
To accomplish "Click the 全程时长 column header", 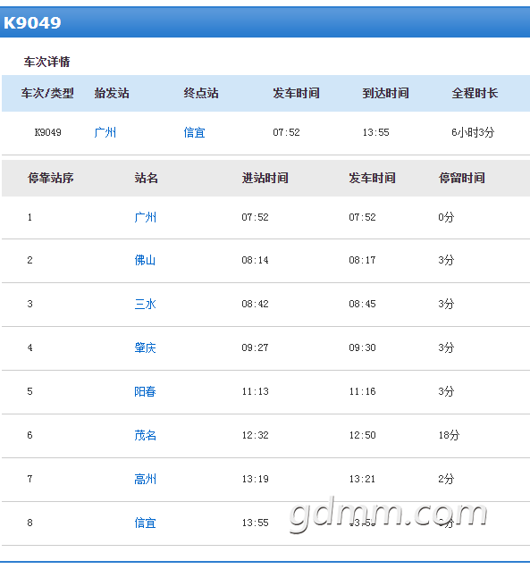I will [475, 93].
